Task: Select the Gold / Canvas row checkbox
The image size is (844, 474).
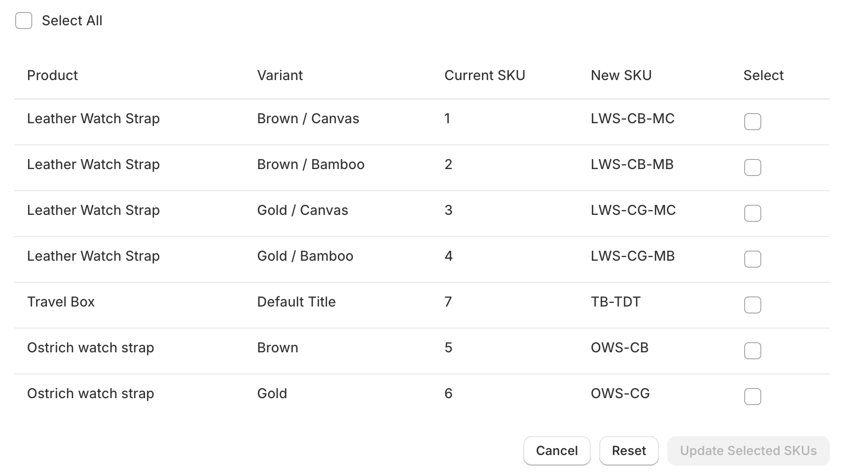Action: tap(752, 213)
